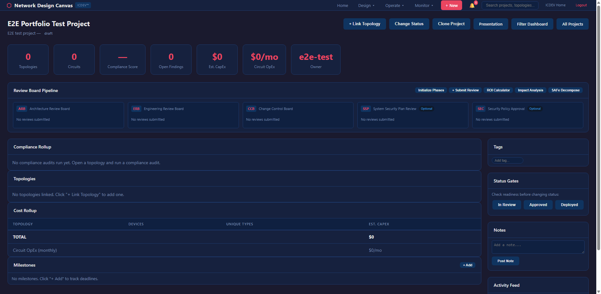Click the draft status label
601x294 pixels.
pos(48,33)
